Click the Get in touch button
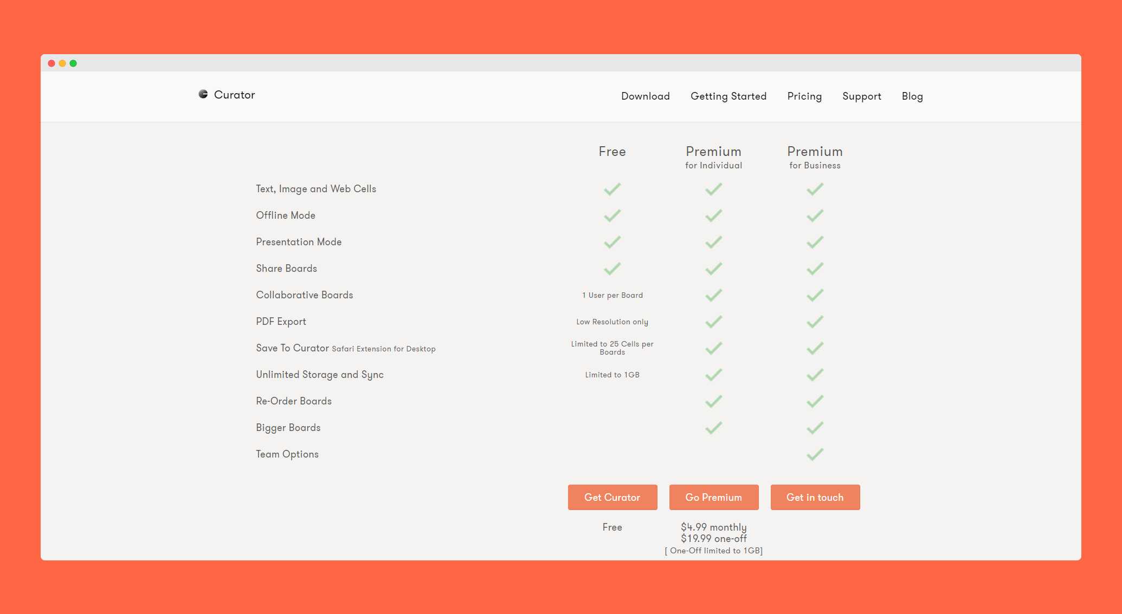1122x614 pixels. (x=815, y=497)
